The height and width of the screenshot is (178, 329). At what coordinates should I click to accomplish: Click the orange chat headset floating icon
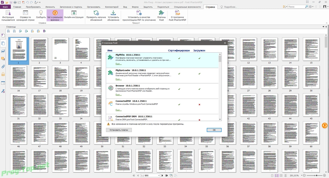325,125
